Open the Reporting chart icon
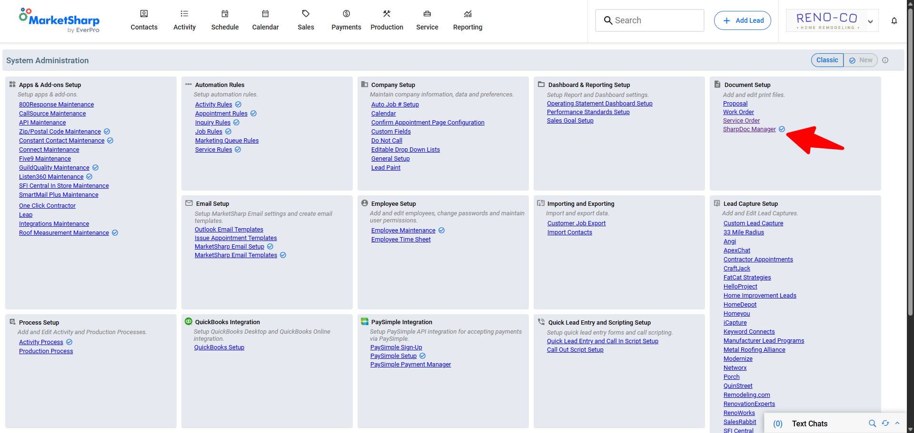 coord(467,14)
